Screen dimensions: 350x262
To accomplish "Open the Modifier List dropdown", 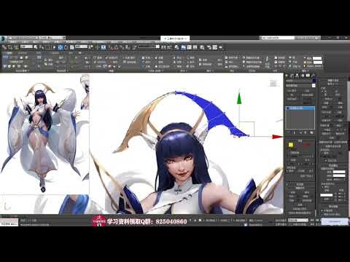I will click(300, 86).
